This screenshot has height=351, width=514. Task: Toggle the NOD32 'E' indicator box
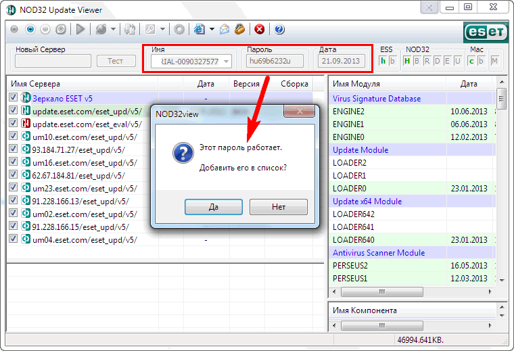[448, 61]
